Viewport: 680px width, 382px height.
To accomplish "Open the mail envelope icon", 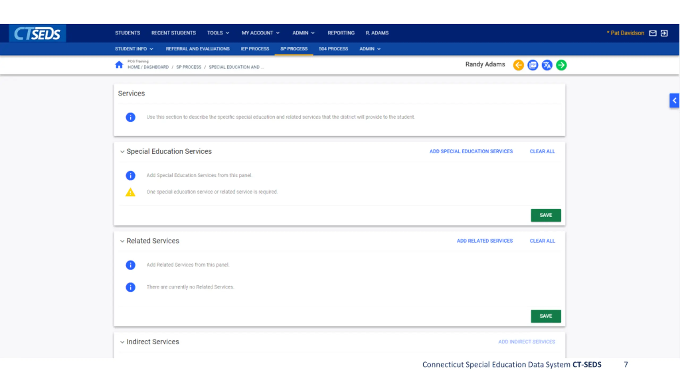I will click(x=653, y=33).
